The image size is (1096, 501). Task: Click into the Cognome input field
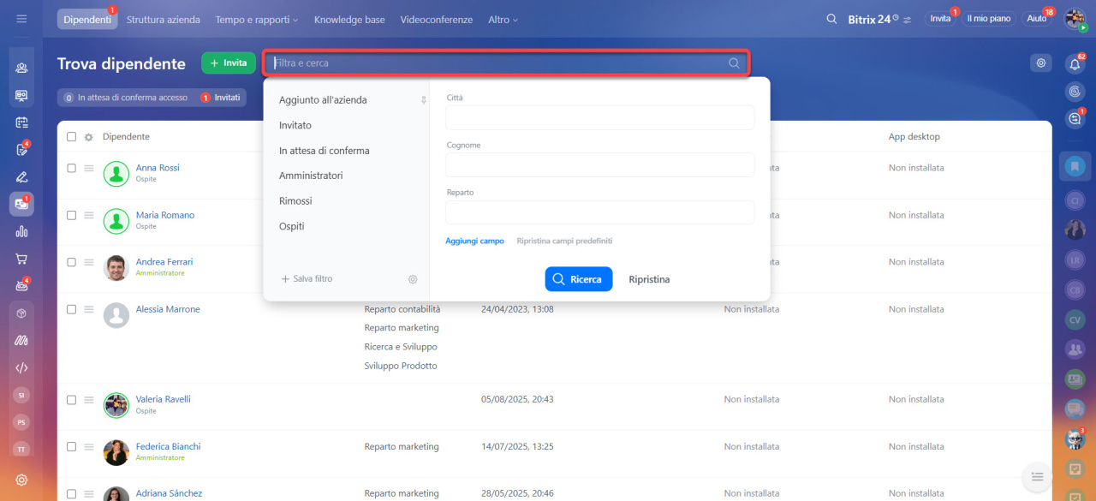tap(599, 164)
